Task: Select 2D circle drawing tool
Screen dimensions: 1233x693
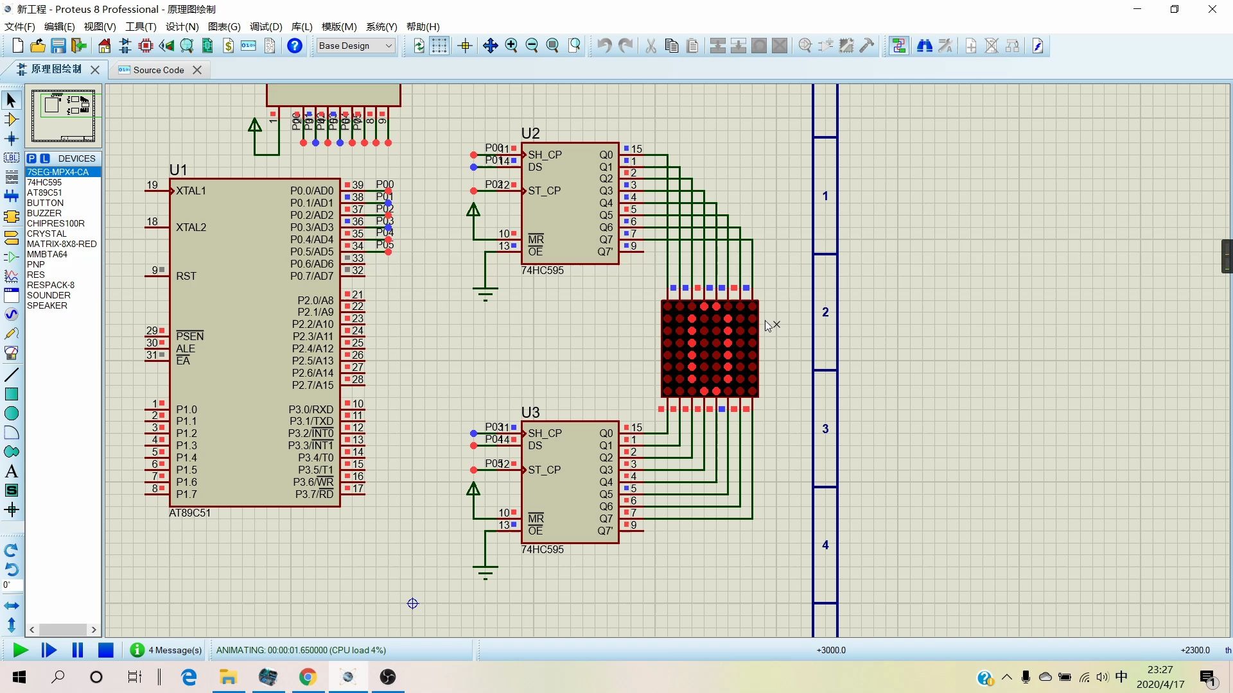Action: coord(12,413)
